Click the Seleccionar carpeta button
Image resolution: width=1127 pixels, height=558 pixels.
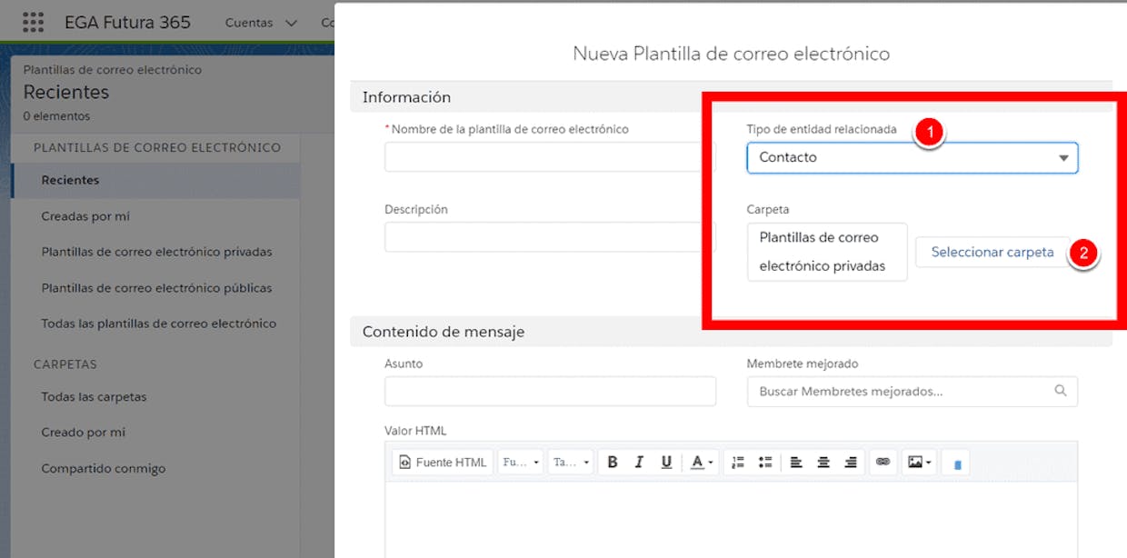(x=992, y=252)
